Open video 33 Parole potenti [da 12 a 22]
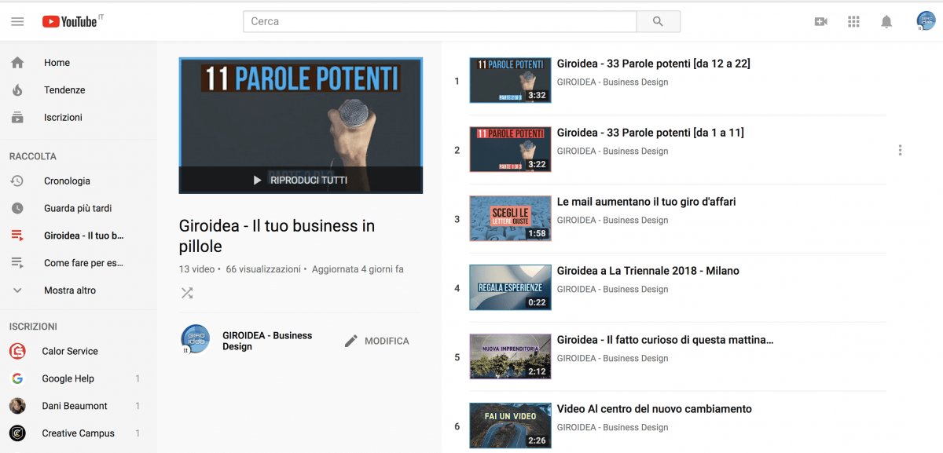 coord(653,64)
